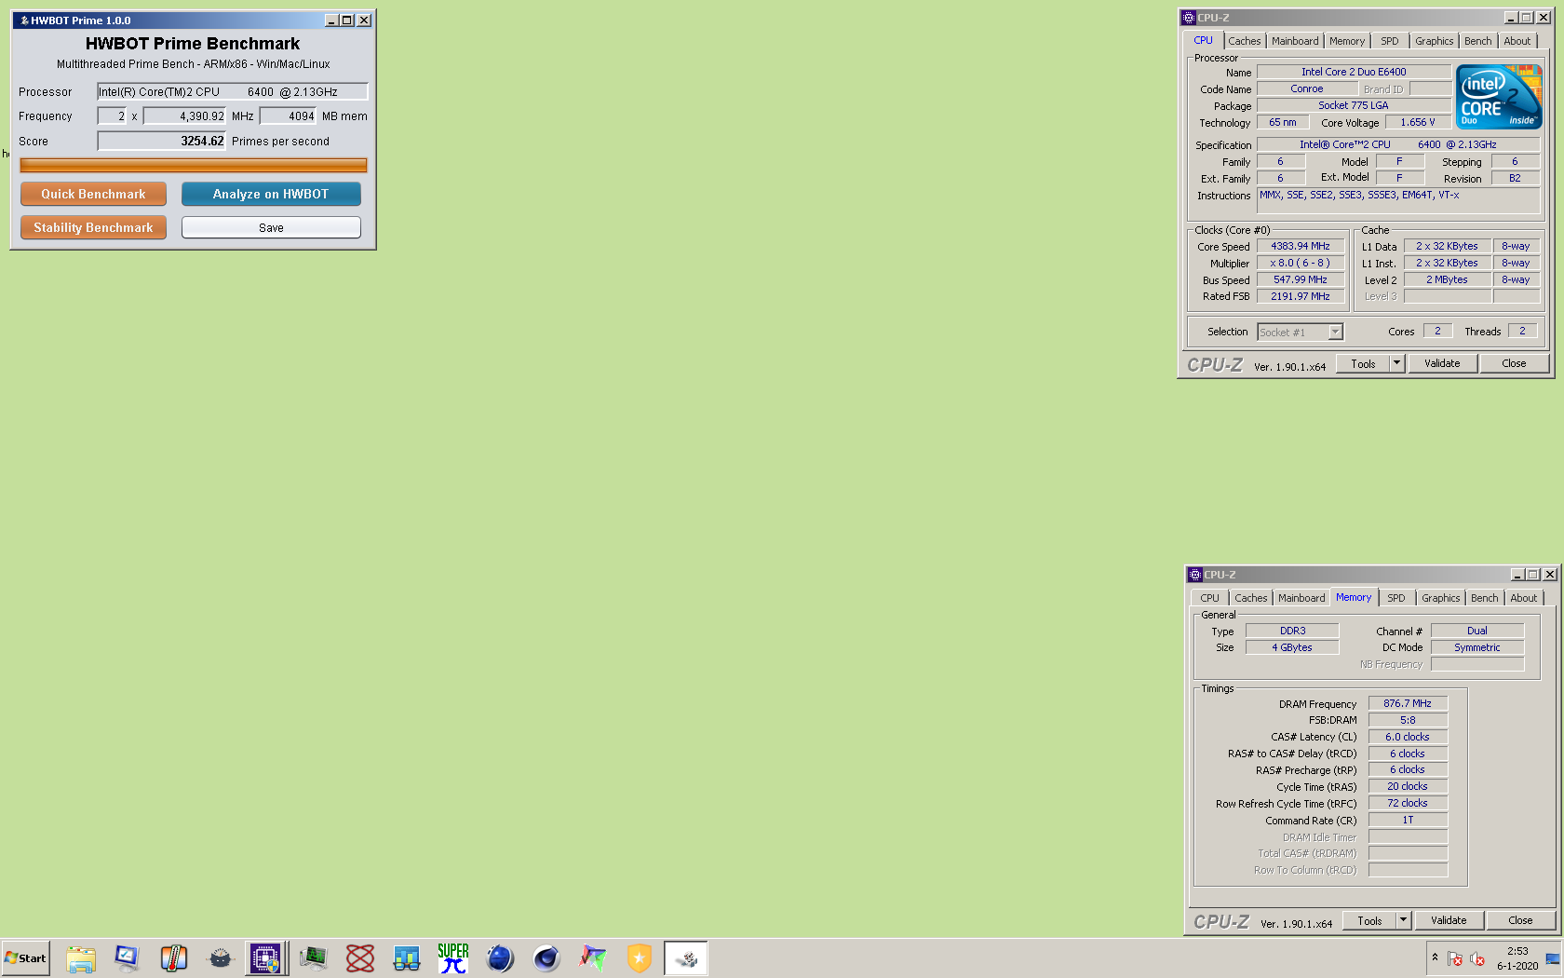Click the HWBOT Prime title bar icon
This screenshot has height=978, width=1564.
tap(24, 20)
